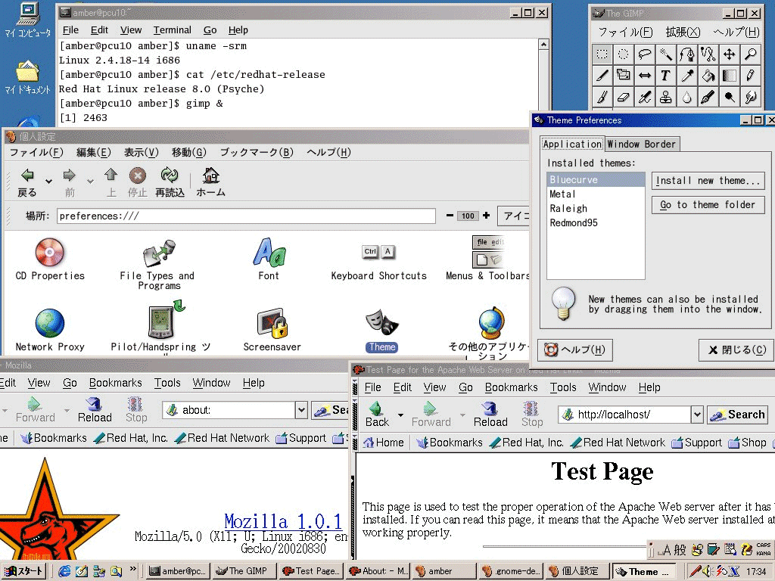This screenshot has width=775, height=581.
Task: Choose the Fuzzy Select magic wand in GIMP
Action: (666, 54)
